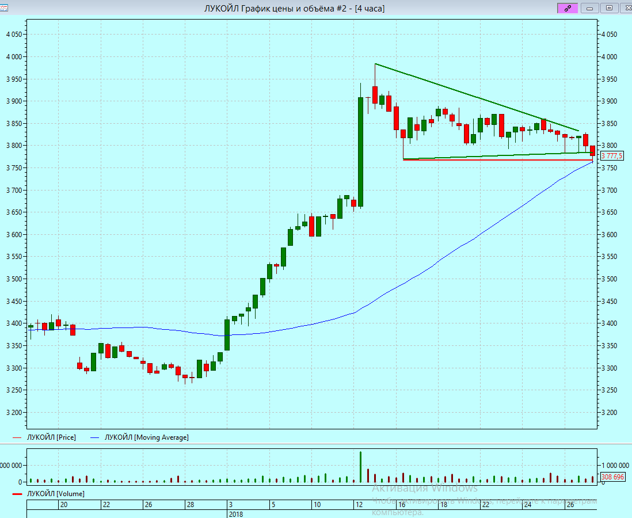Select the red horizontal support line
The height and width of the screenshot is (518, 632).
(498, 160)
